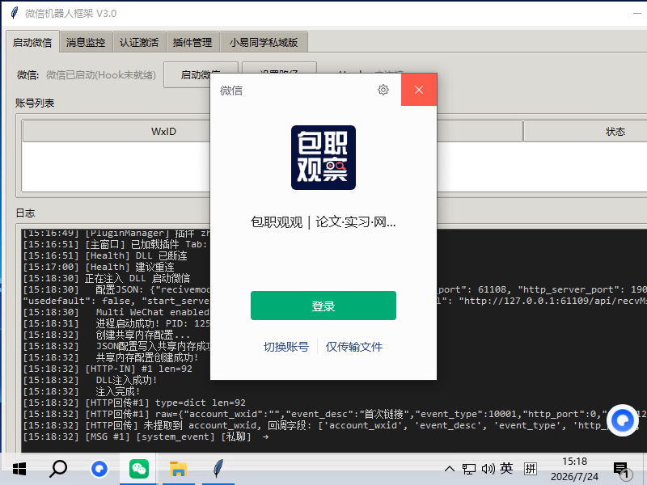Open the 小易同学私域版 tab
Screen dimensions: 647x485
[264, 42]
